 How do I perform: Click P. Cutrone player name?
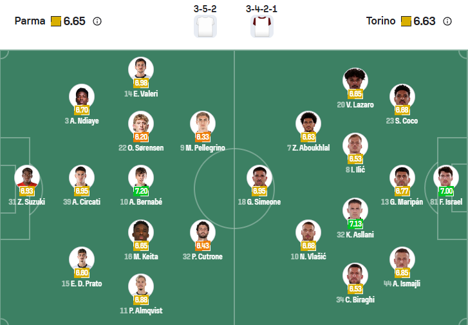[203, 257]
